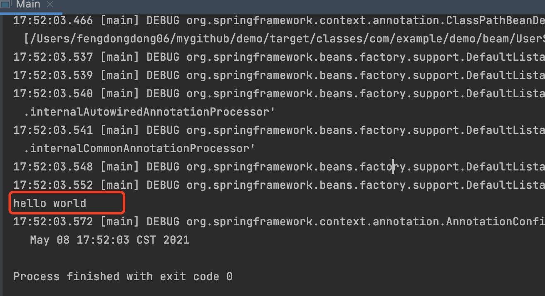
Task: Click the 17:52:03.572 AnnotationConfi log line
Action: pyautogui.click(x=279, y=222)
